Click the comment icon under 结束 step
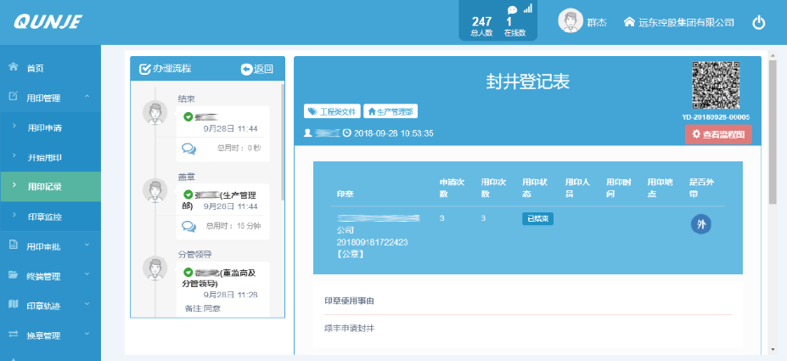The height and width of the screenshot is (361, 787). [x=189, y=148]
